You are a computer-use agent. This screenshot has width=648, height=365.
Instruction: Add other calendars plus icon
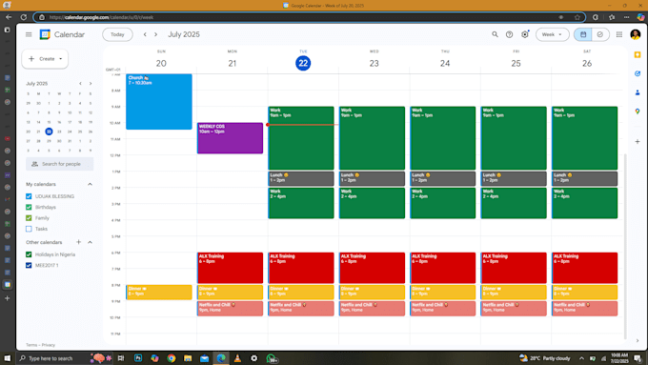(x=78, y=242)
